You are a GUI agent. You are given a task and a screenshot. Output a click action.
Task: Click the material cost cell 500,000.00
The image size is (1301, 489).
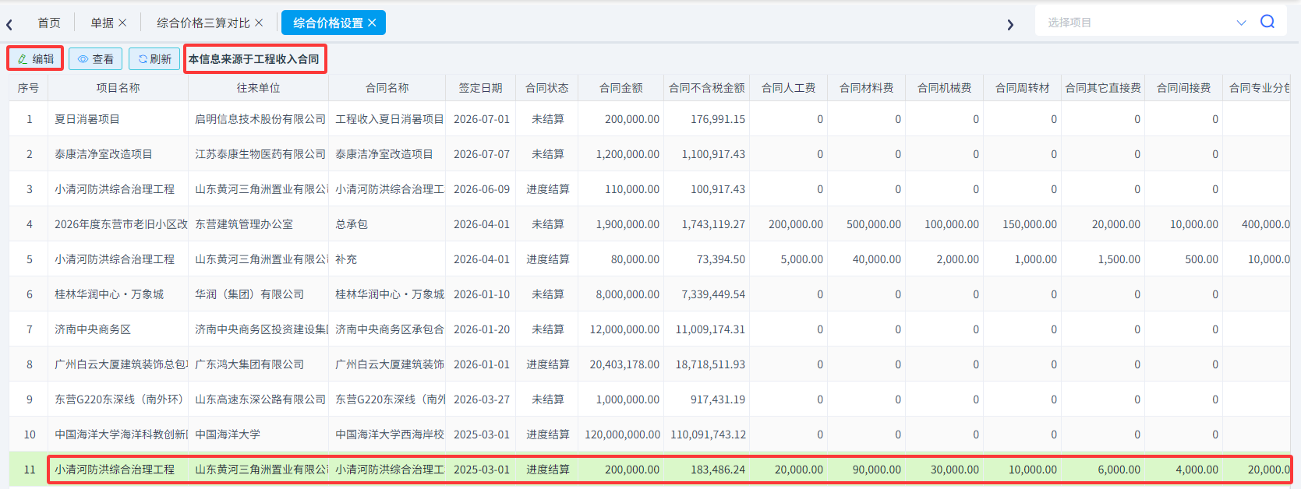pos(866,224)
